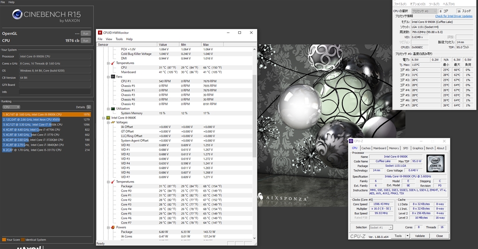Screen dimensions: 478x249
Task: Run the Cinebench CPU benchmark
Action: pos(85,40)
